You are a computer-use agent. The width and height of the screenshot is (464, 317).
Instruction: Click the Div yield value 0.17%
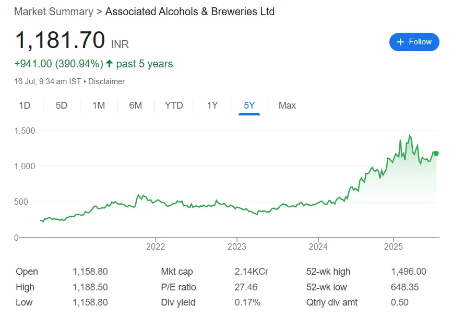tap(247, 302)
